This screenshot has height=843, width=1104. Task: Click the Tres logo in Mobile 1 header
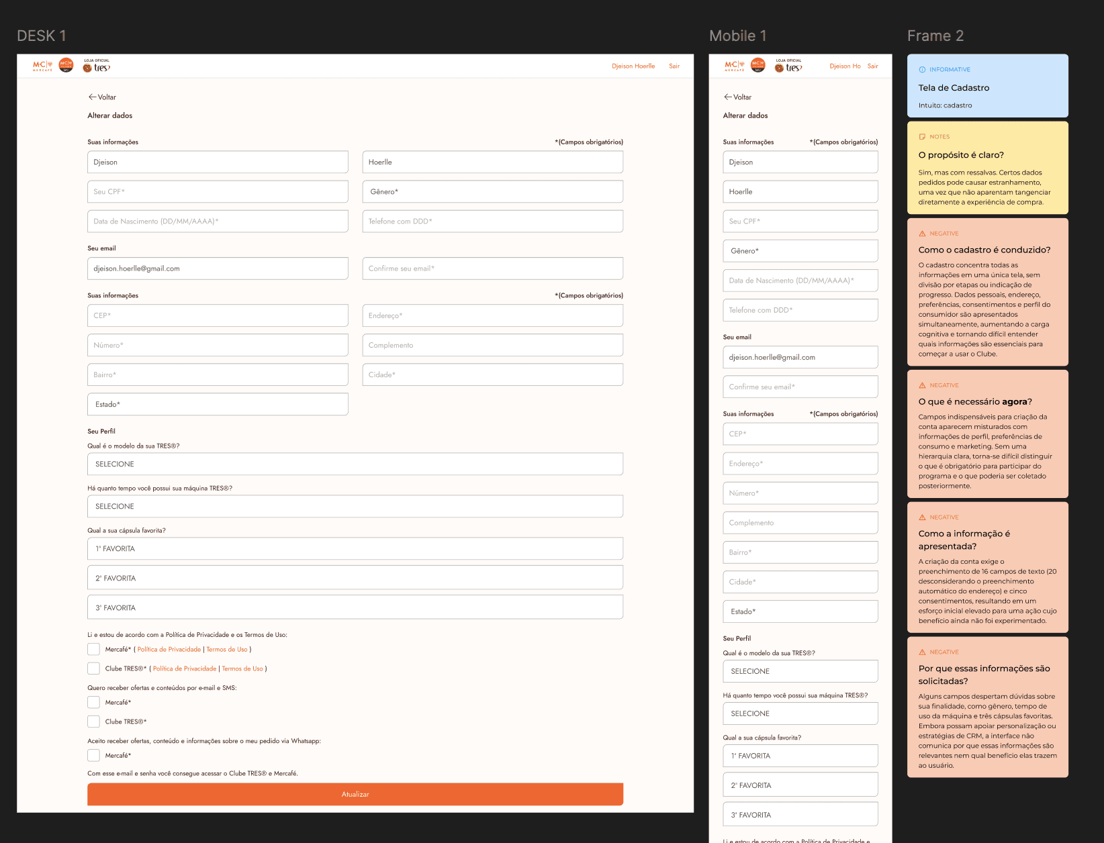click(x=788, y=66)
